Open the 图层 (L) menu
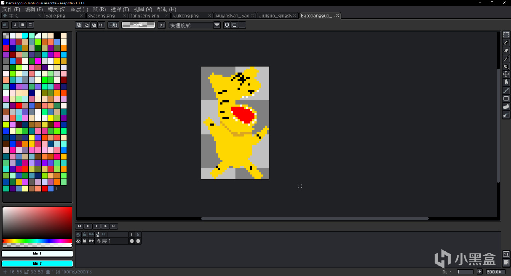511x276 pixels. pyautogui.click(x=79, y=9)
